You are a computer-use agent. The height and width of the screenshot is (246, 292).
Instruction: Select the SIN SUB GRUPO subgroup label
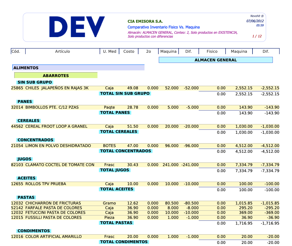tap(35, 83)
